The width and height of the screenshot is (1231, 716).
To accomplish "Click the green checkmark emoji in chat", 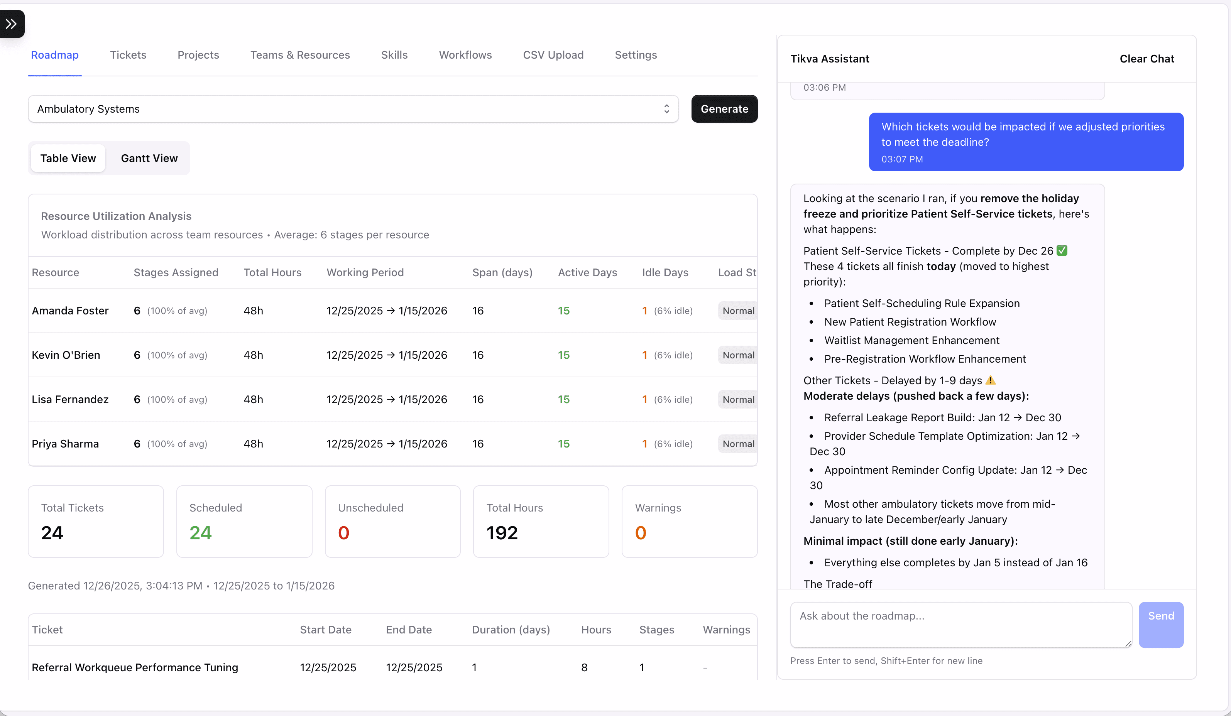I will point(1062,250).
